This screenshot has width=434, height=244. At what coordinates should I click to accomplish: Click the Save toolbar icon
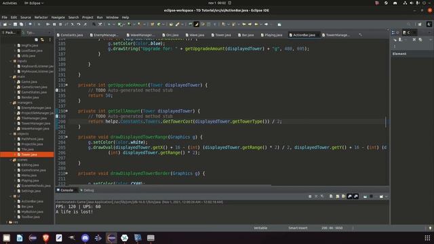15,24
